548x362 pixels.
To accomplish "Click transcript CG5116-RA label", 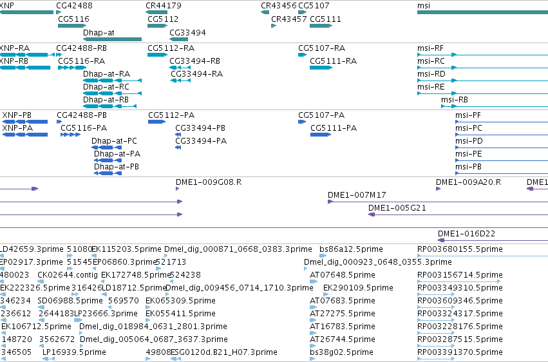I will [81, 61].
